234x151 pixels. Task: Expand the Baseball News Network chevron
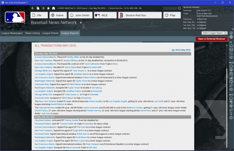81,23
